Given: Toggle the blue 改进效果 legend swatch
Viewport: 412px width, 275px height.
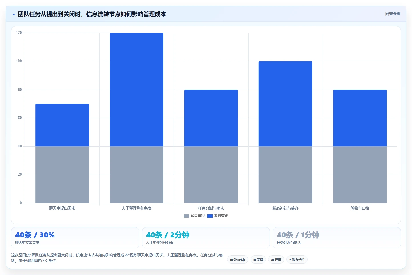Looking at the screenshot, I should coord(210,216).
